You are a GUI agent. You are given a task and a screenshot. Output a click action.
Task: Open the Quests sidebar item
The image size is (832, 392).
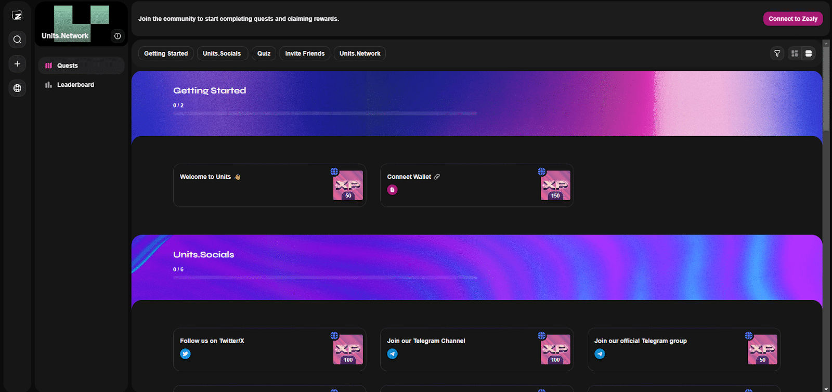tap(81, 66)
